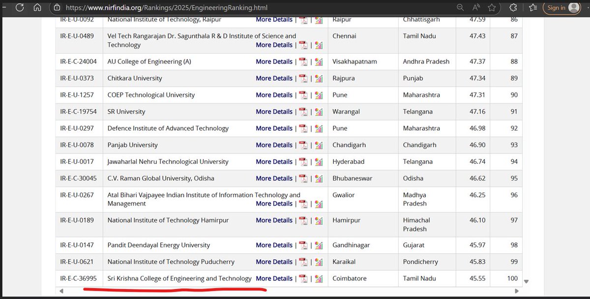590x299 pixels.
Task: Click the table's horizontal scroll left arrow
Action: click(61, 291)
